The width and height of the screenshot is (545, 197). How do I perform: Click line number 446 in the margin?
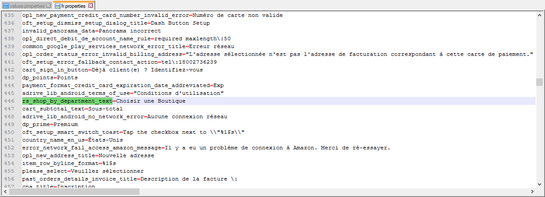click(9, 101)
